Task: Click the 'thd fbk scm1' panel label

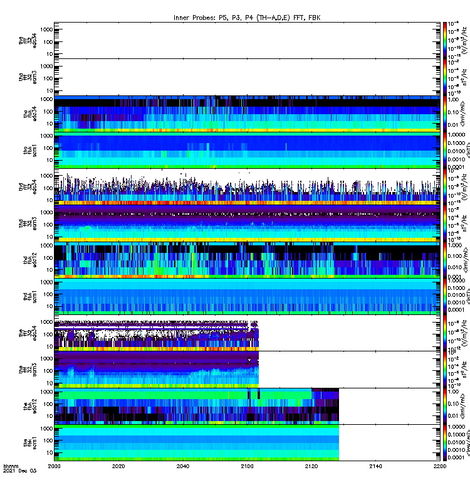Action: (30, 296)
